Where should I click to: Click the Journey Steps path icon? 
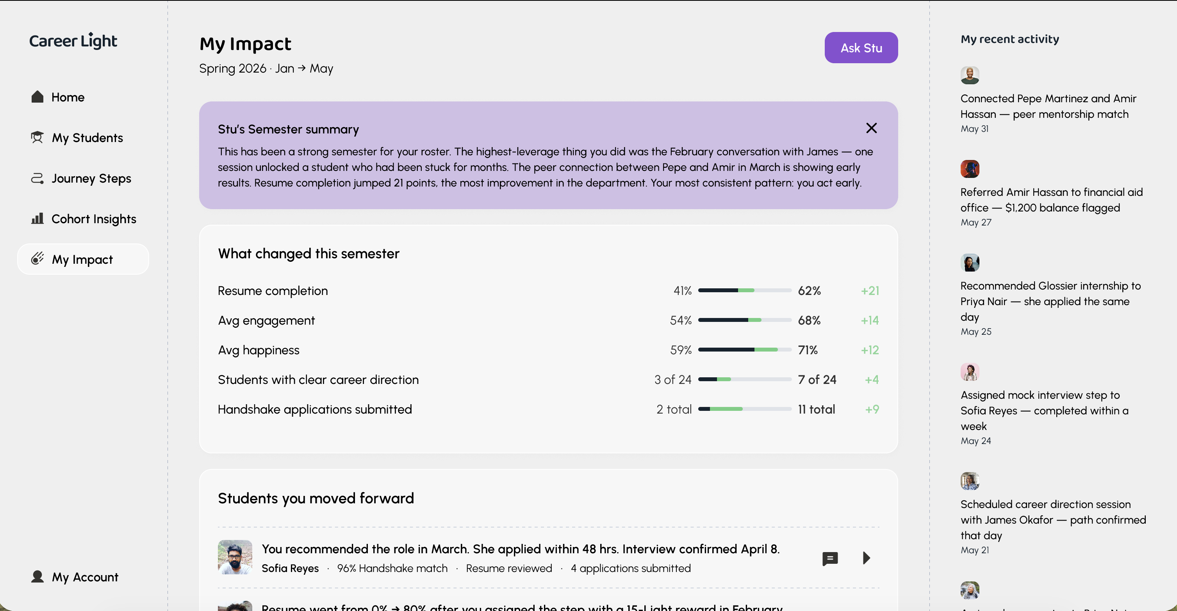(x=37, y=178)
